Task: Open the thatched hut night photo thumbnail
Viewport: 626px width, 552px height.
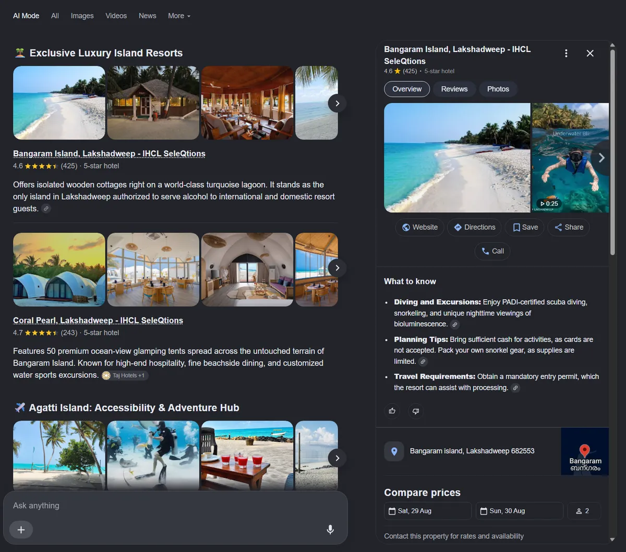Action: coord(153,103)
